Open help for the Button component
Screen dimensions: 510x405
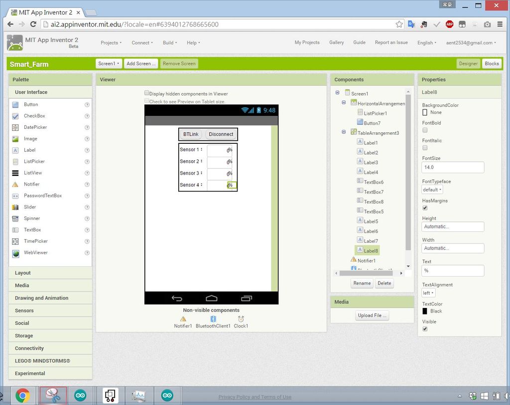click(87, 104)
